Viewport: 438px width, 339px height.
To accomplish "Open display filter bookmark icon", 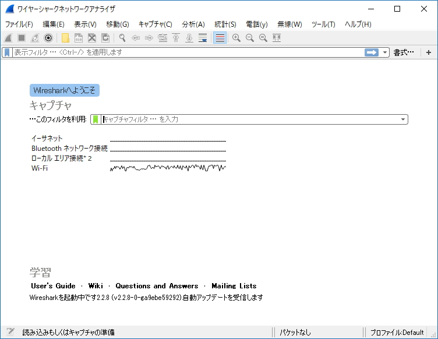I will pyautogui.click(x=7, y=52).
